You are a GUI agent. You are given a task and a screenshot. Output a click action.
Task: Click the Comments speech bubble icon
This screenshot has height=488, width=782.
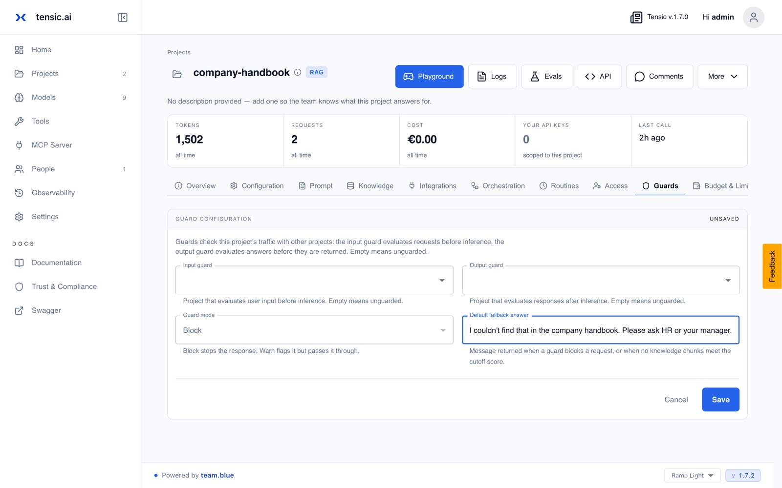point(639,77)
